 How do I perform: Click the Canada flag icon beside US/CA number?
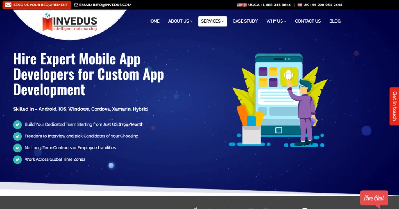click(245, 5)
